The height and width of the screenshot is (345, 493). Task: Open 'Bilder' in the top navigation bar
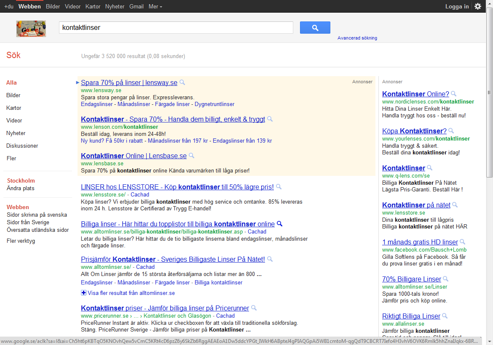tap(53, 6)
